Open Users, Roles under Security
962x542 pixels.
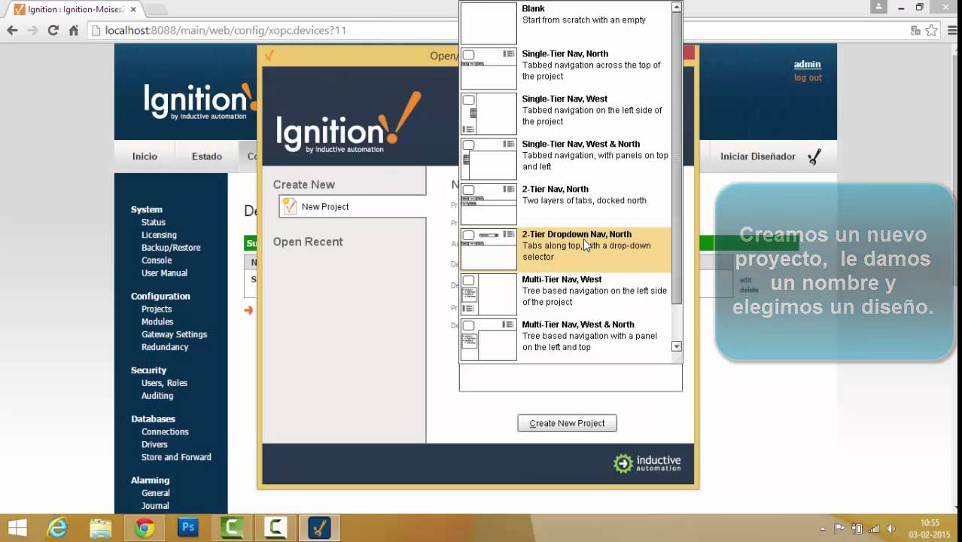pyautogui.click(x=164, y=383)
